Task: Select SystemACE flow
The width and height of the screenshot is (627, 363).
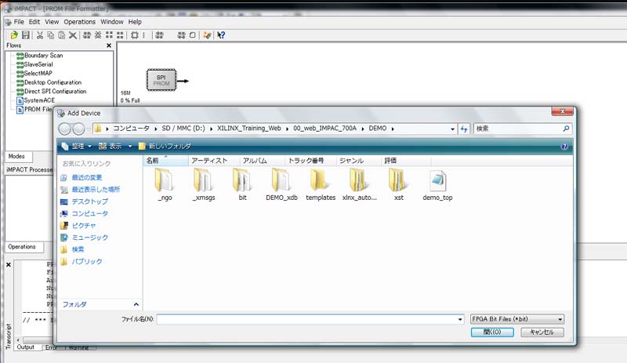Action: click(35, 100)
